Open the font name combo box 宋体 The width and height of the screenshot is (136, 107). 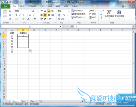pos(23,11)
